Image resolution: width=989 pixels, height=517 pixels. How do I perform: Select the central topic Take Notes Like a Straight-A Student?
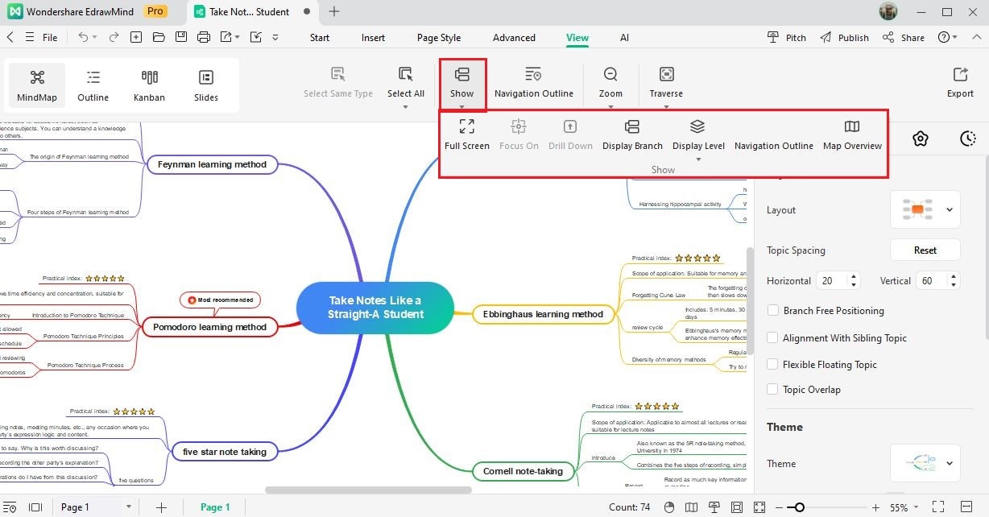pos(375,308)
